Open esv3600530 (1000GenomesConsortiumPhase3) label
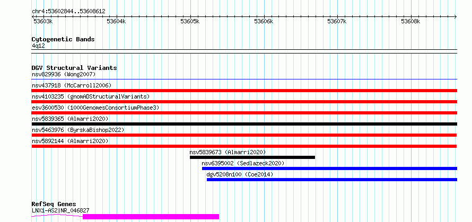 click(95, 108)
